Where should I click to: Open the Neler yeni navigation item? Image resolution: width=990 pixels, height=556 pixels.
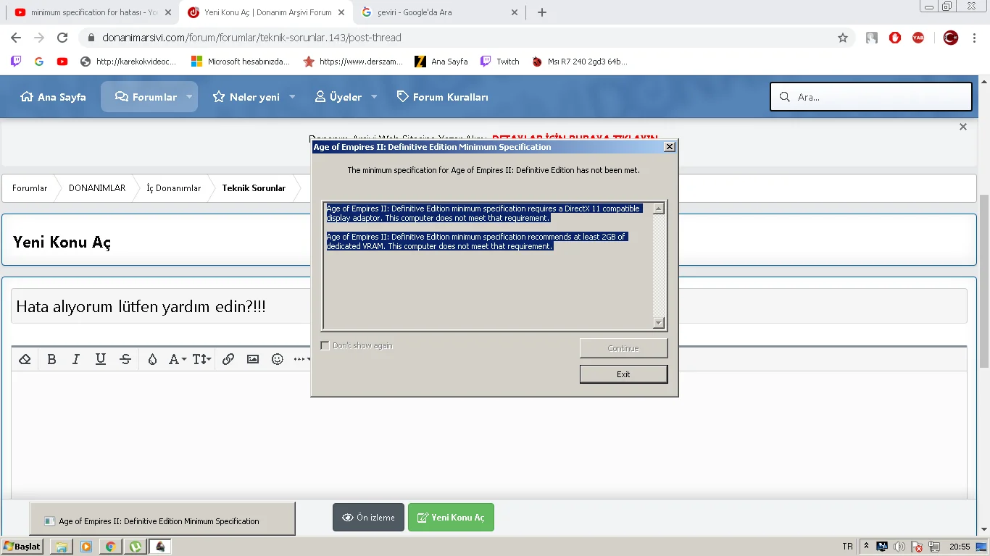[x=246, y=97]
